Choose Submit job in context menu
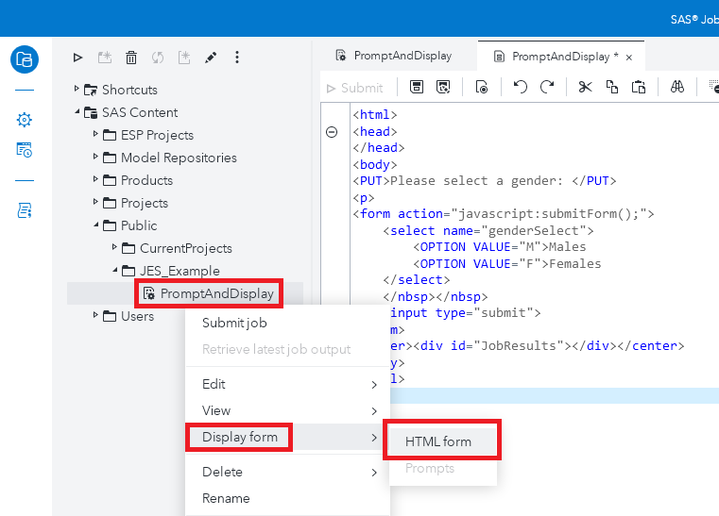 234,323
